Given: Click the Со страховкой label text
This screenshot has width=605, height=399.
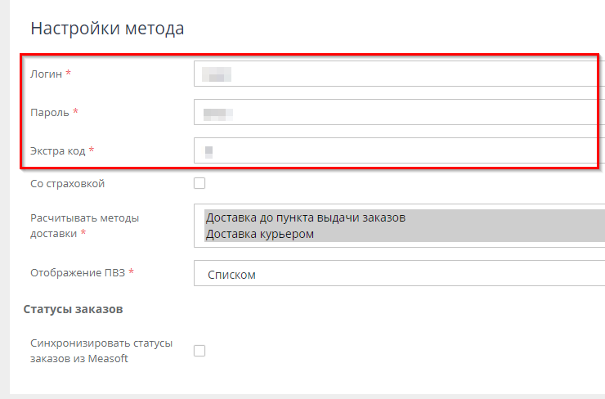Looking at the screenshot, I should click(67, 183).
